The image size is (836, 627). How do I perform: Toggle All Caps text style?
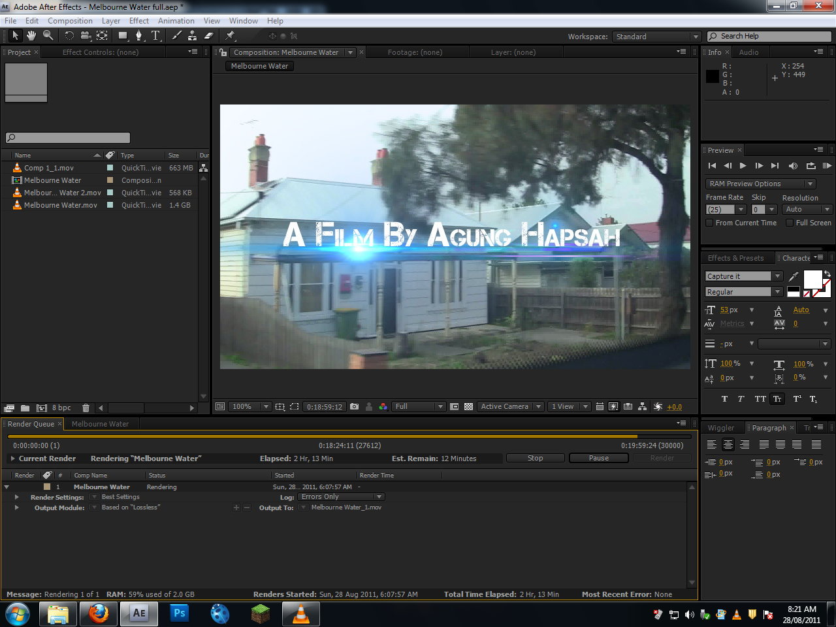coord(760,399)
